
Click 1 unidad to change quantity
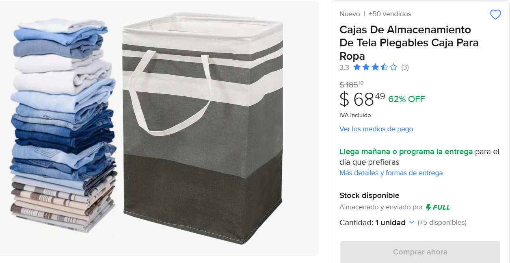391,222
